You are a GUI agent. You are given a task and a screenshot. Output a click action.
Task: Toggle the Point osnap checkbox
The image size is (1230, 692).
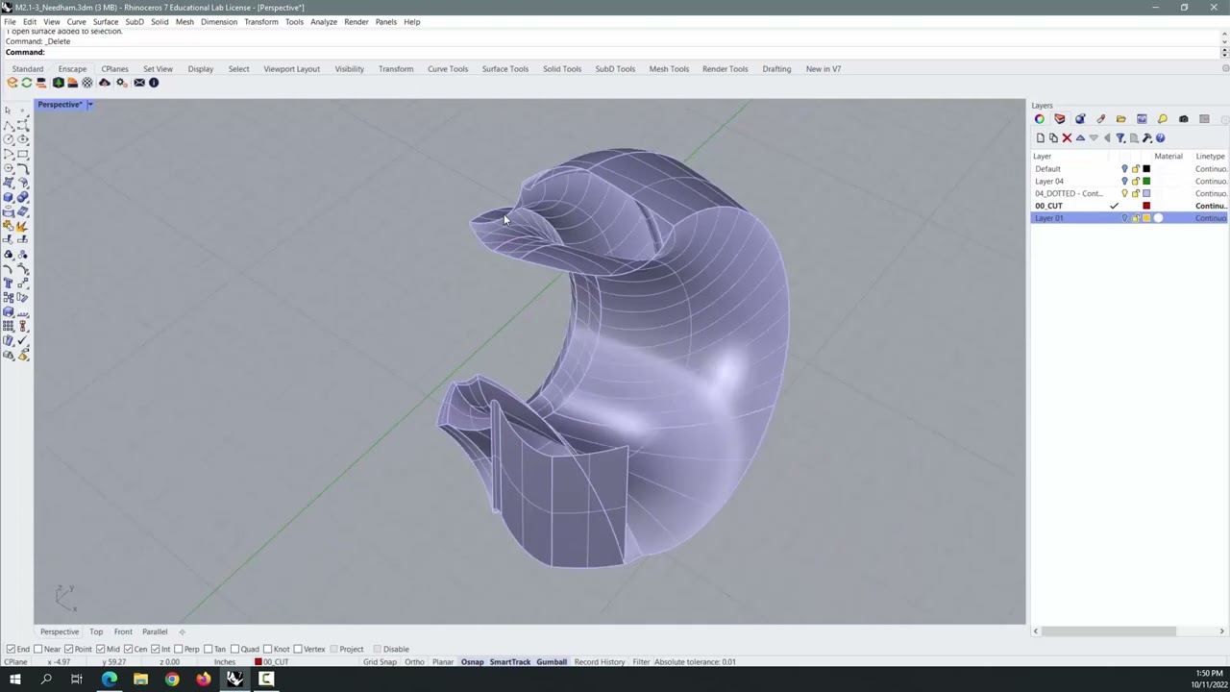[69, 649]
